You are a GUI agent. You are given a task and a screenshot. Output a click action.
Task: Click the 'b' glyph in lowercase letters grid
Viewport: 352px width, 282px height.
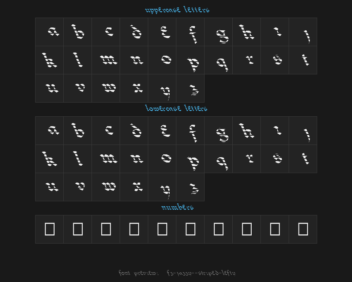(78, 131)
